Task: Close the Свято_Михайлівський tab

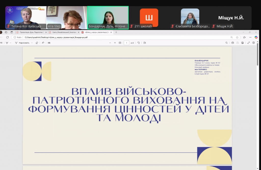Action: pos(79,32)
